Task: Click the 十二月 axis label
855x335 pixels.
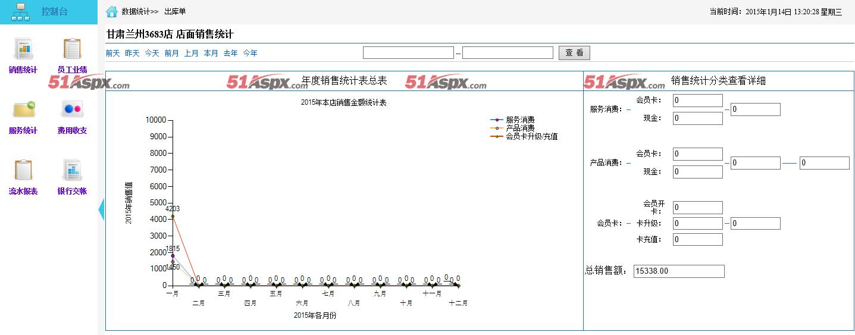Action: 458,303
